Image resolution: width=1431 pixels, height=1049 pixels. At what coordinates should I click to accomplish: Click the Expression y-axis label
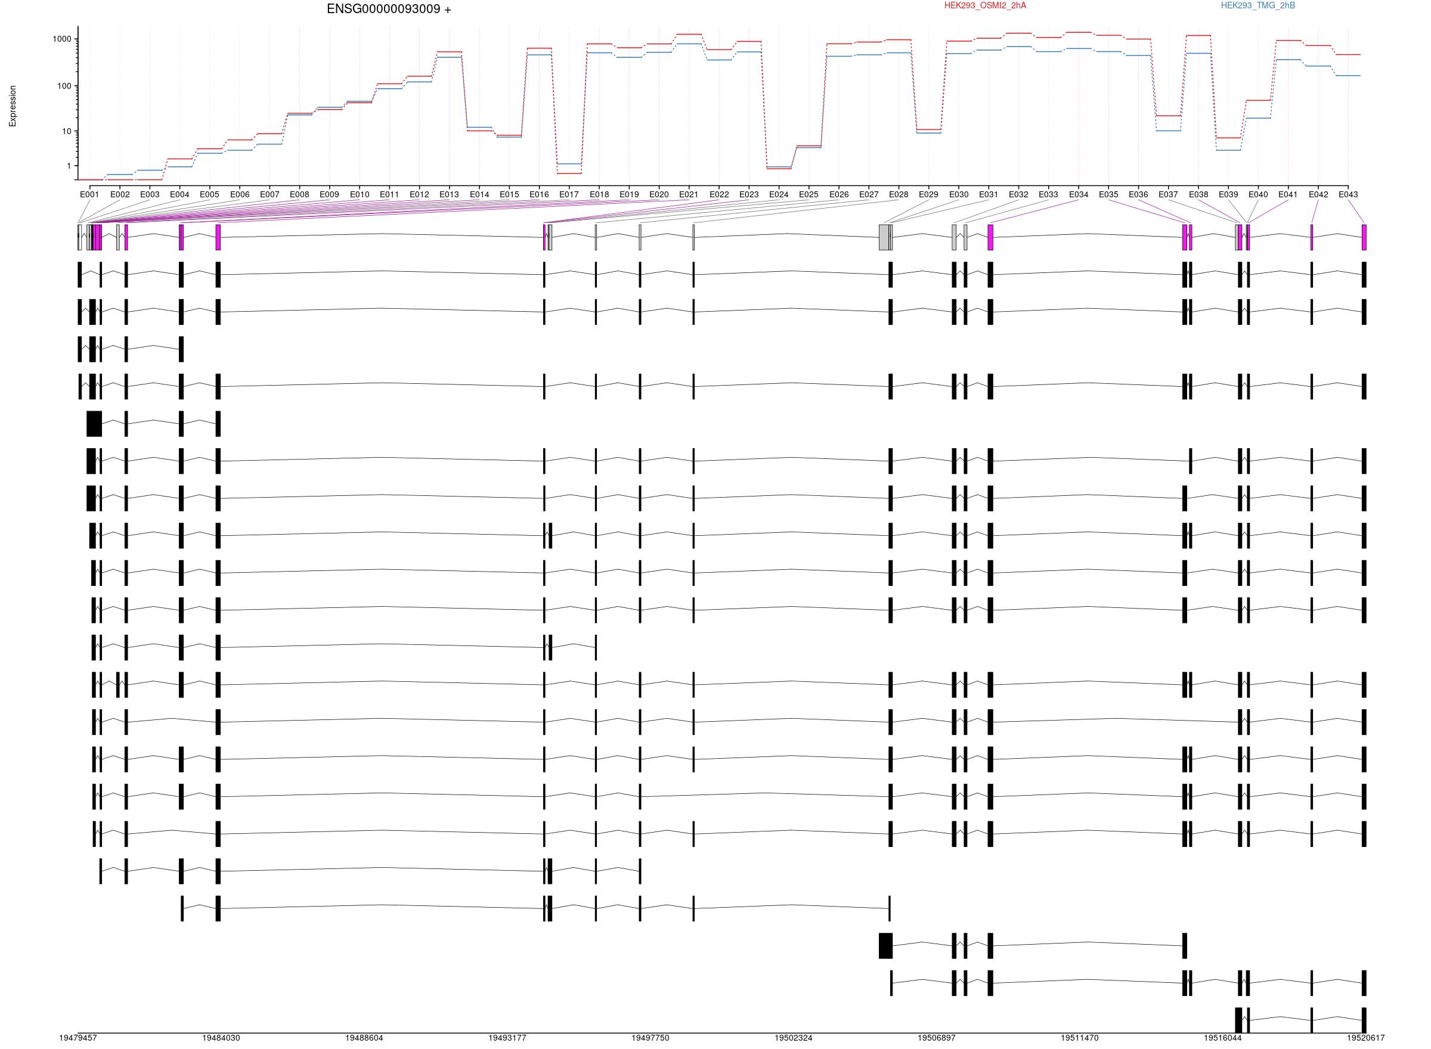coord(13,106)
